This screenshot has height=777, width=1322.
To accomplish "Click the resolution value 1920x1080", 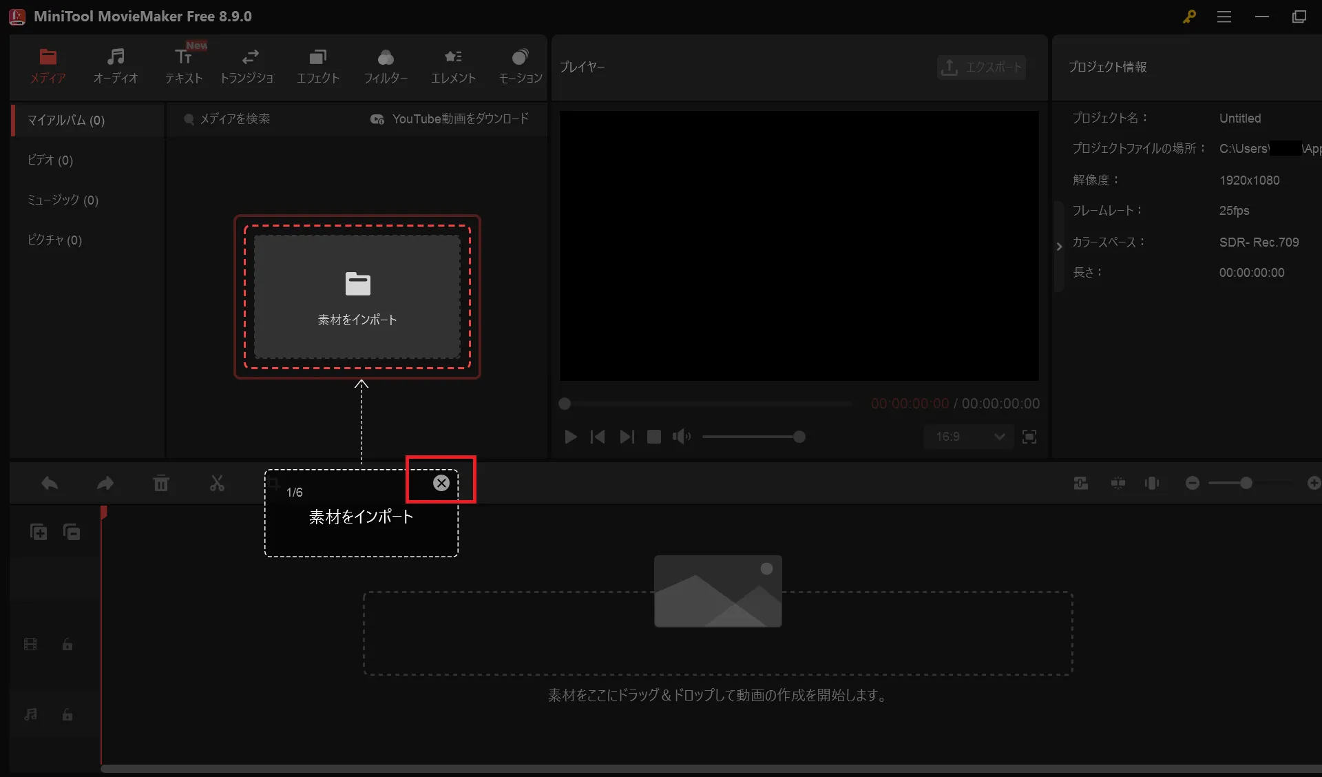I will [1249, 180].
